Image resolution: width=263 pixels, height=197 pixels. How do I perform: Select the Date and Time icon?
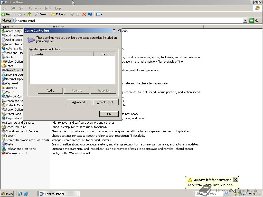[x=3, y=53]
